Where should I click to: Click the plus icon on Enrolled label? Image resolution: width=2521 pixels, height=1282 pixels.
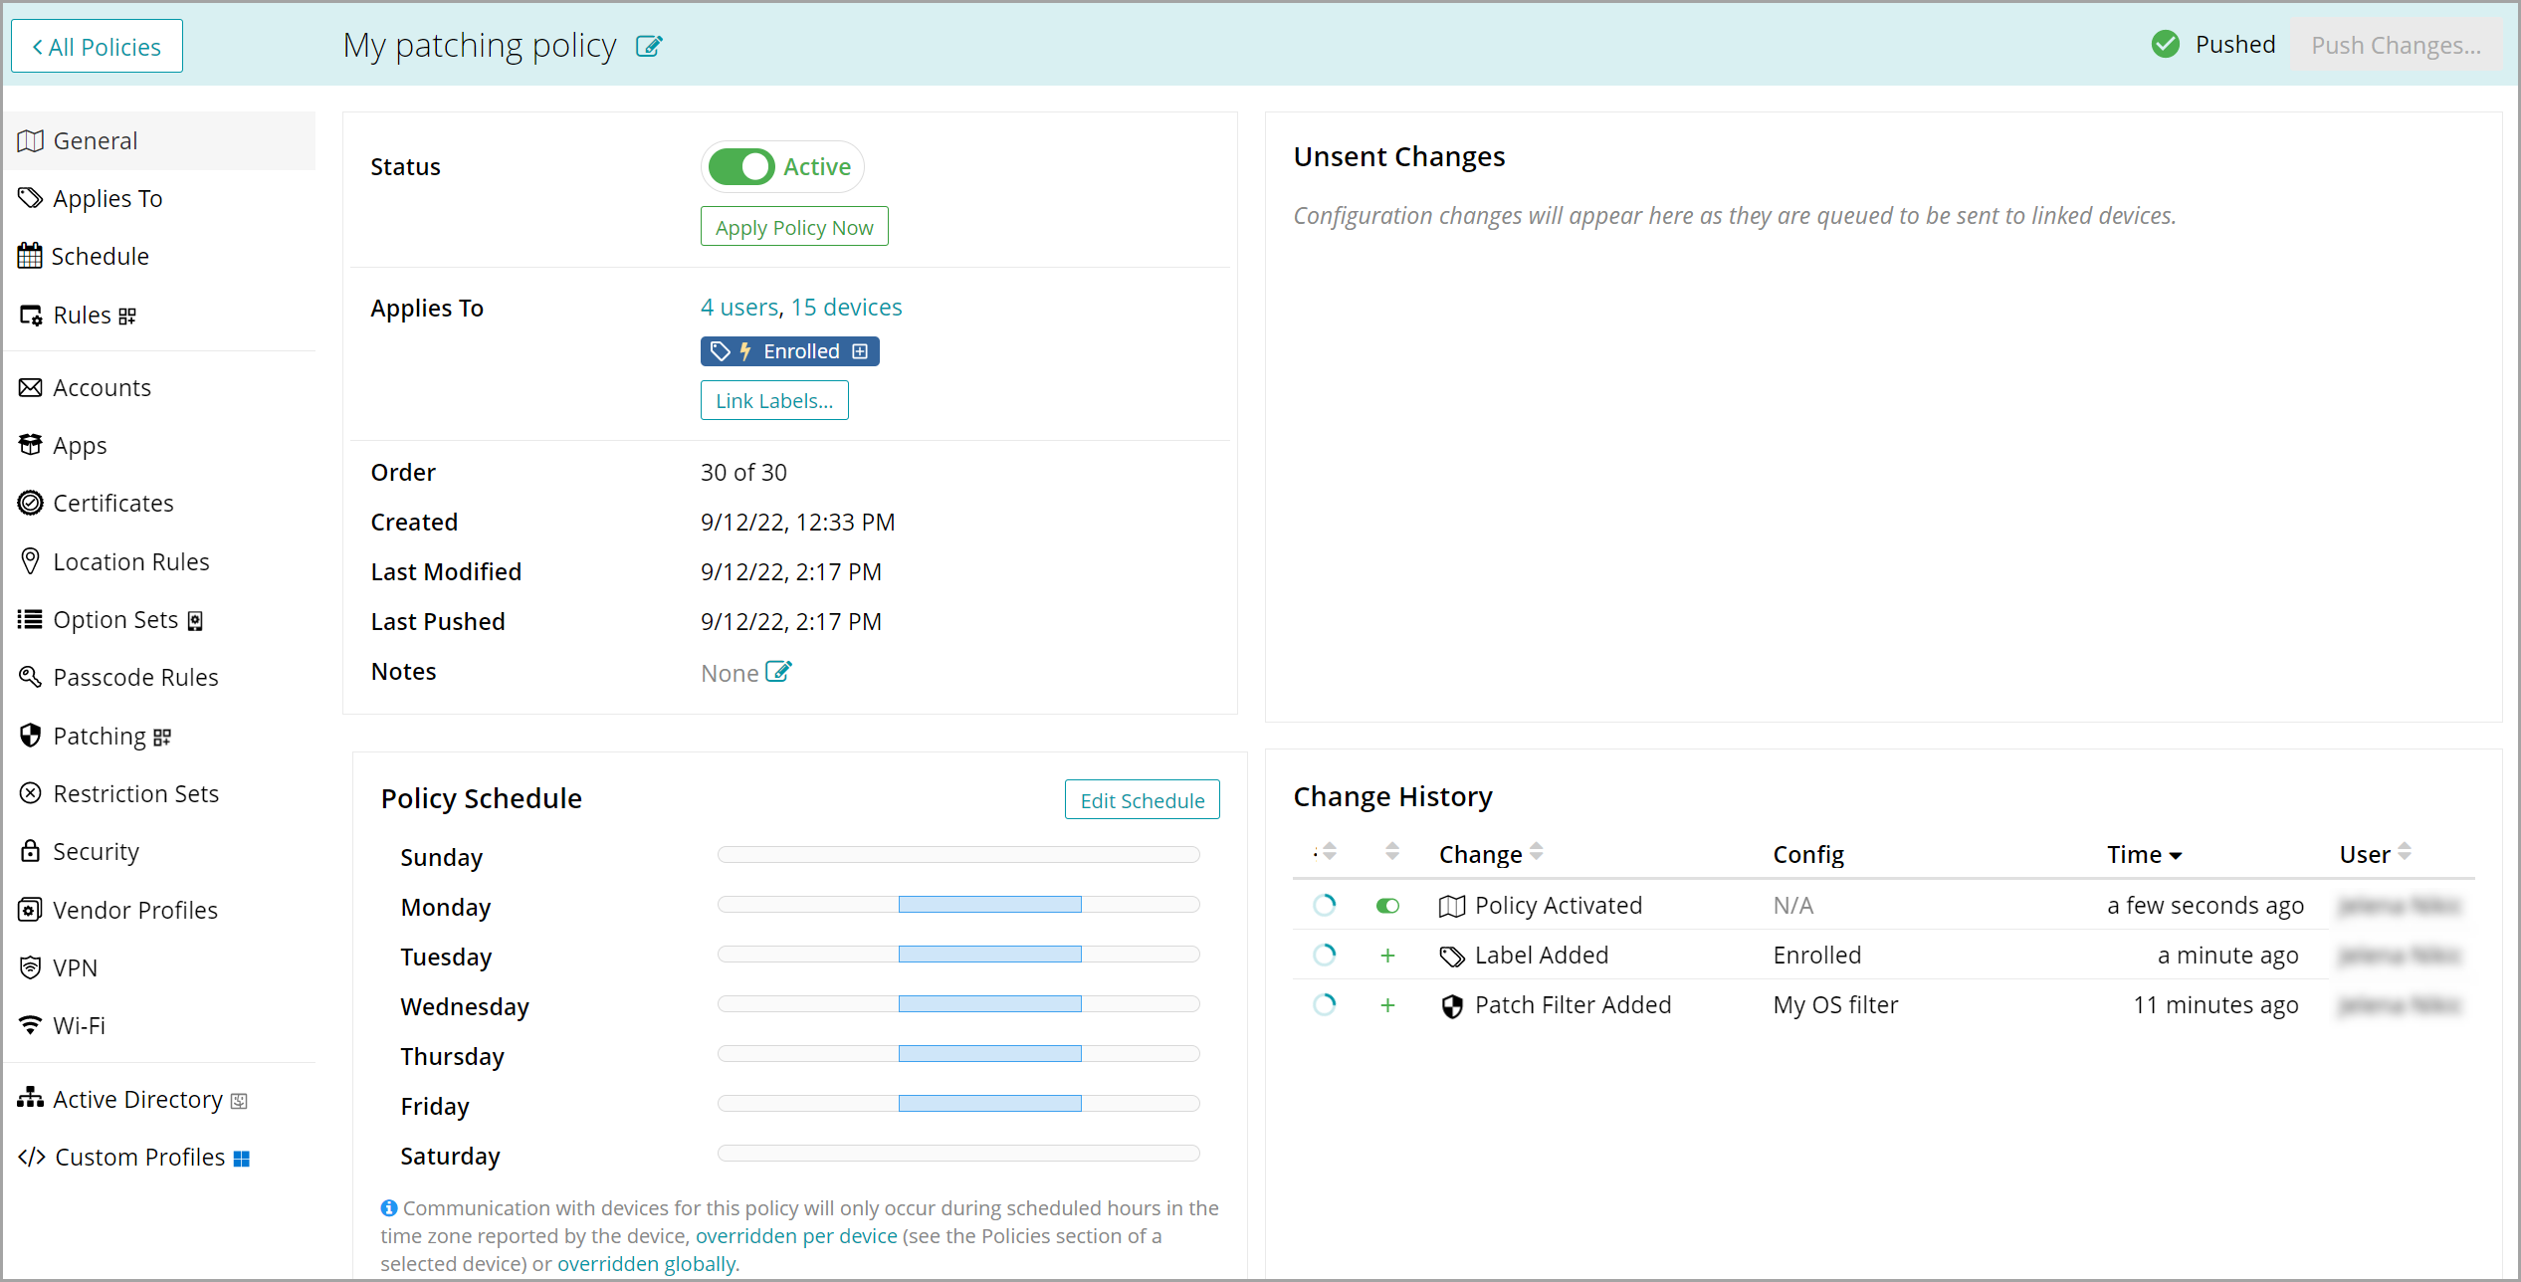click(x=861, y=351)
